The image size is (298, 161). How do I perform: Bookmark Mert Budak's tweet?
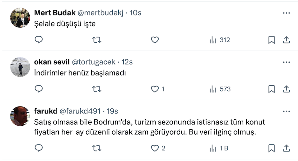(271, 40)
